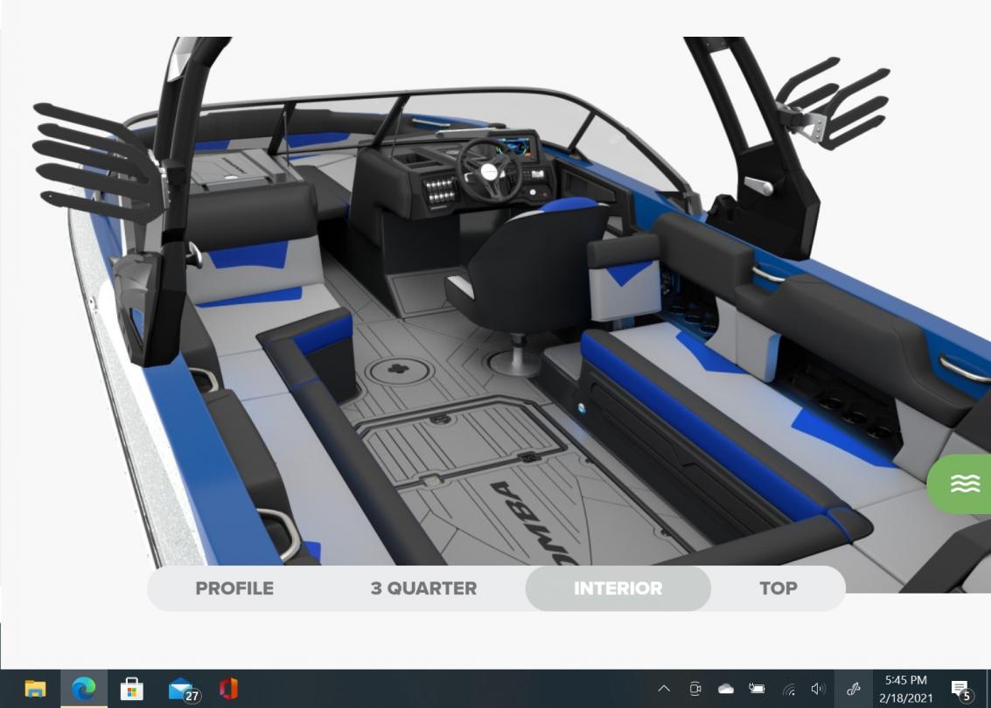The height and width of the screenshot is (708, 991).
Task: Switch to the TOP view tab
Action: click(778, 588)
